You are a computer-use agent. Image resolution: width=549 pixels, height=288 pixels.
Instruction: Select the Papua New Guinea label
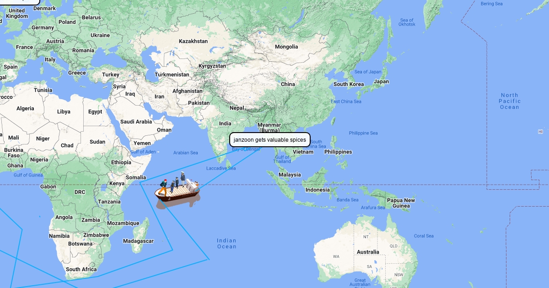pos(401,203)
